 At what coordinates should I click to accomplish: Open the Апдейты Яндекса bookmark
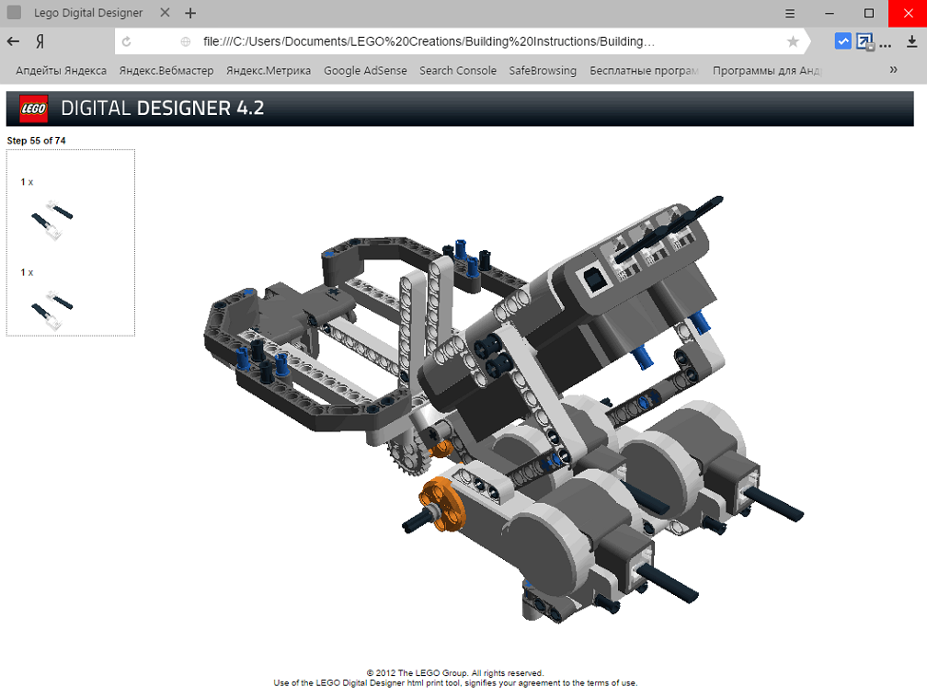pos(61,70)
